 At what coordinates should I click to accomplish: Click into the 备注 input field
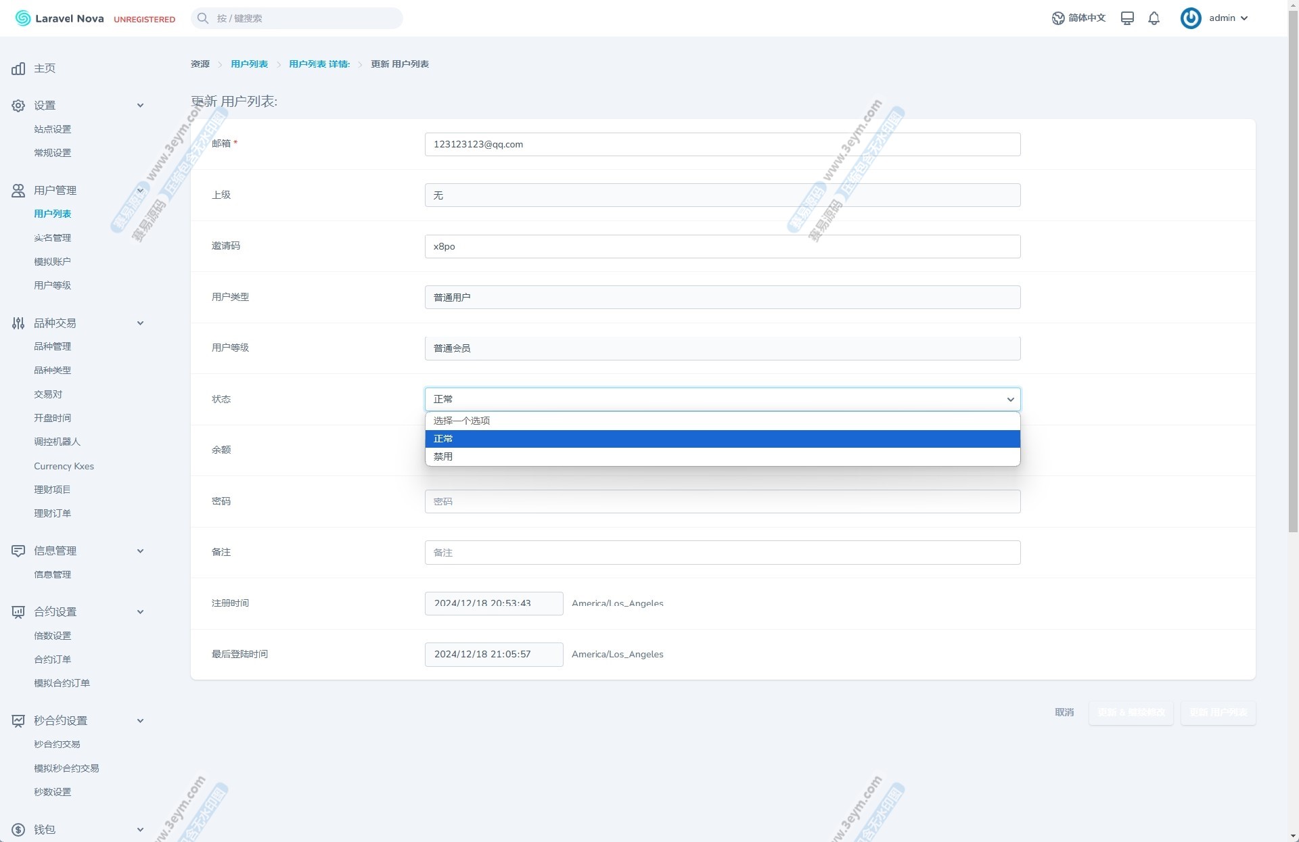[722, 553]
